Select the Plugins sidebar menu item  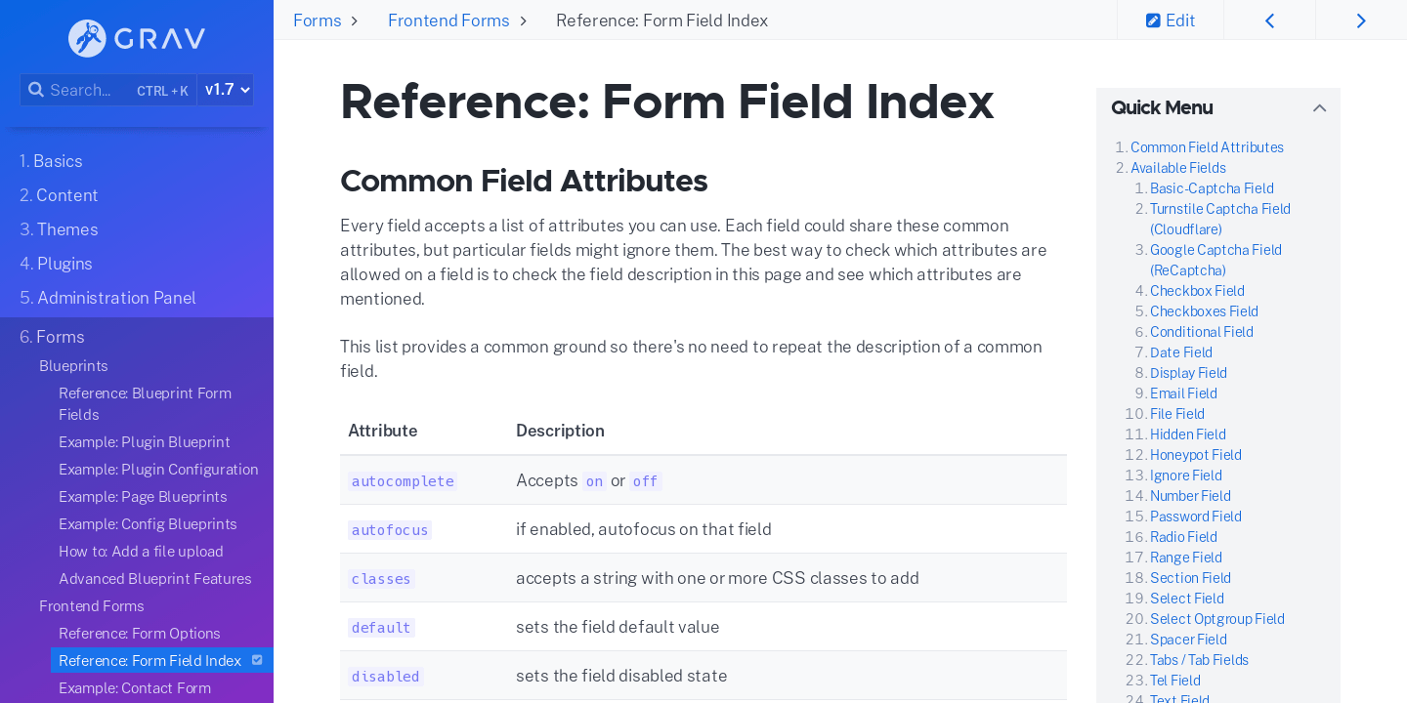pyautogui.click(x=56, y=264)
